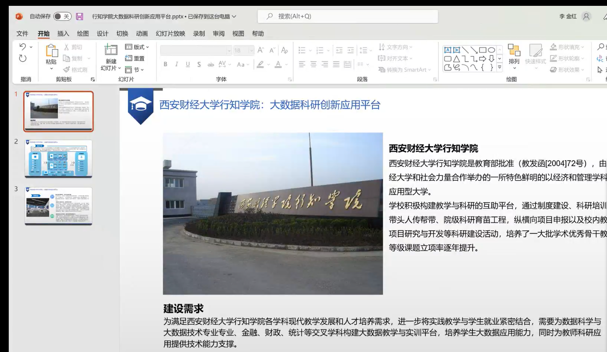Switch to the Transitions (切换) tab

pos(122,34)
